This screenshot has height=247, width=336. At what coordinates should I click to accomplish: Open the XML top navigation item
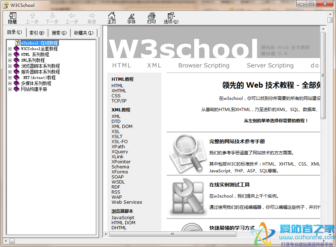coord(154,66)
